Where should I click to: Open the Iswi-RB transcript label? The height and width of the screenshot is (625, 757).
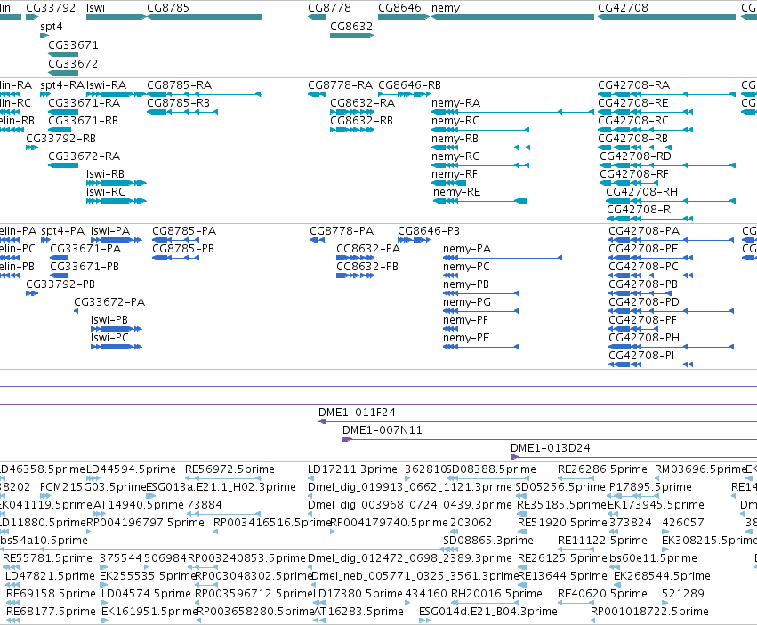105,173
